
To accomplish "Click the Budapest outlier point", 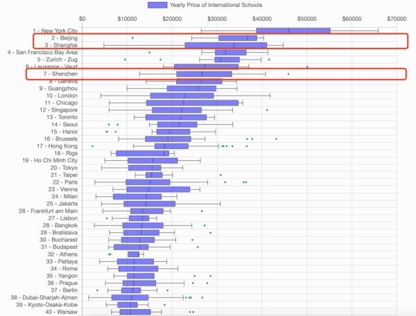I will tap(198, 247).
